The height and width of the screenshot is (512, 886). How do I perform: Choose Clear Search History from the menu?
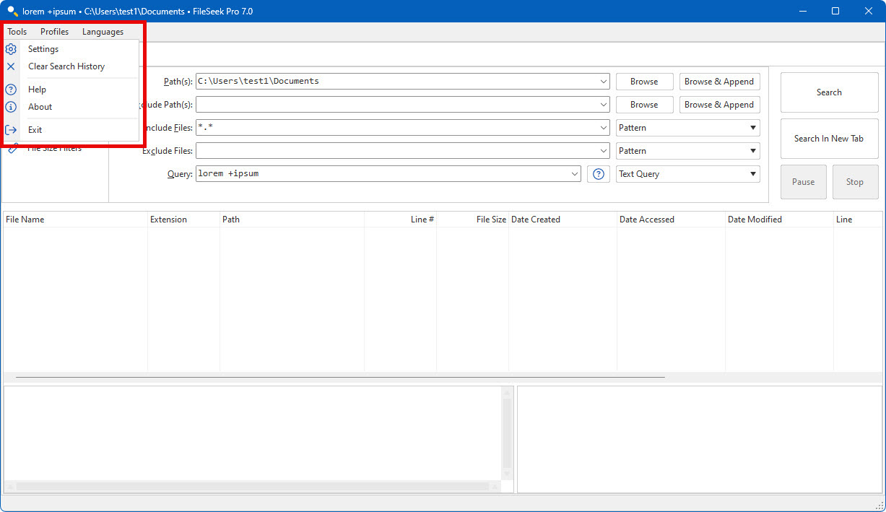[x=66, y=66]
